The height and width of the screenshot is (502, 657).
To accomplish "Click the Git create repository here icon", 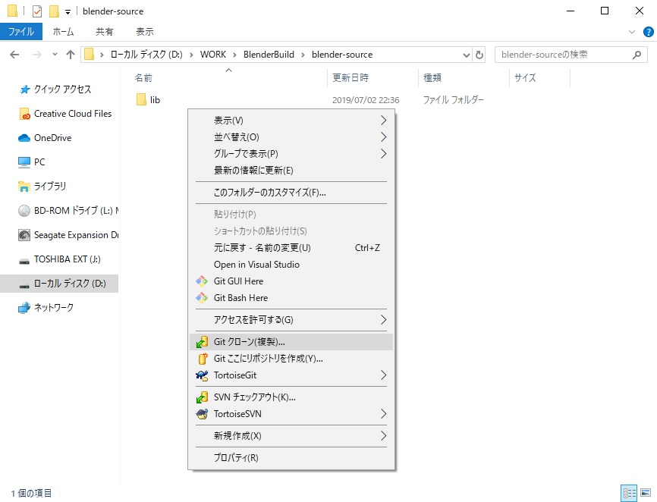I will (x=202, y=359).
